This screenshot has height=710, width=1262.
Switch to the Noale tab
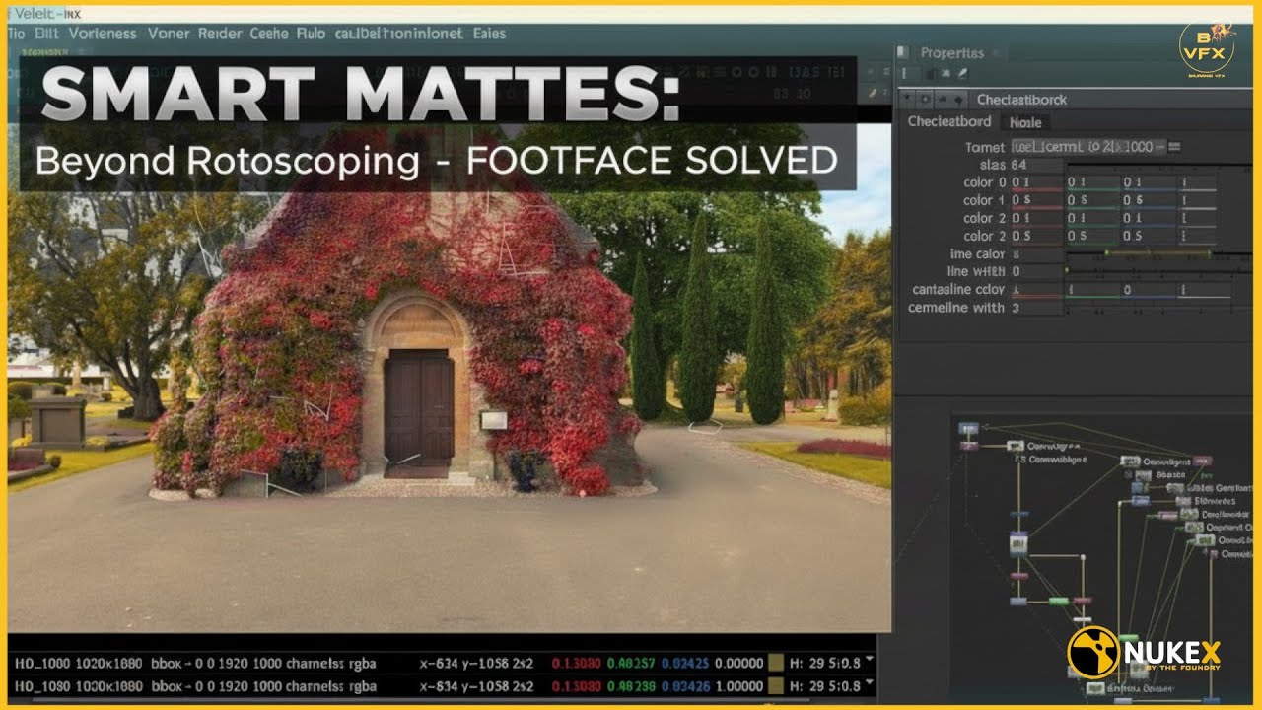click(1024, 122)
